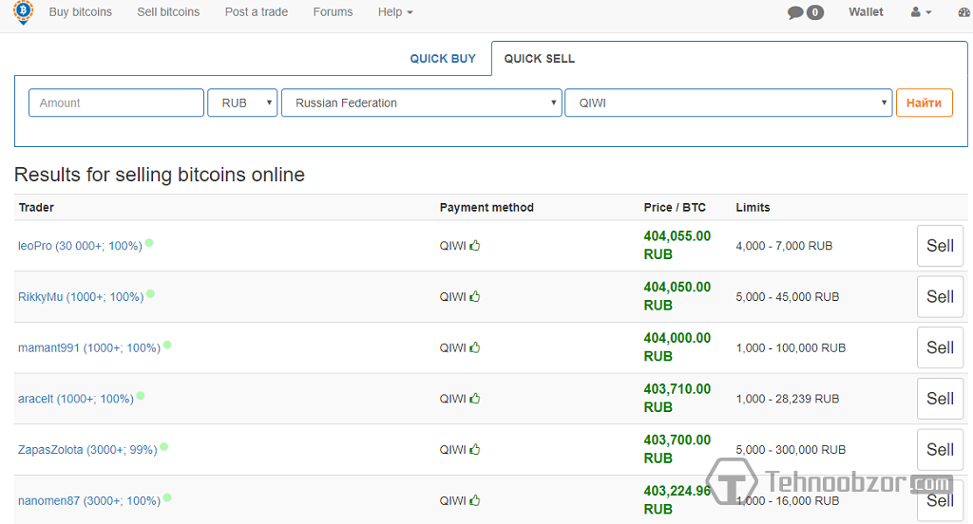This screenshot has height=524, width=973.
Task: Switch to the QUICK SELL tab
Action: click(540, 58)
